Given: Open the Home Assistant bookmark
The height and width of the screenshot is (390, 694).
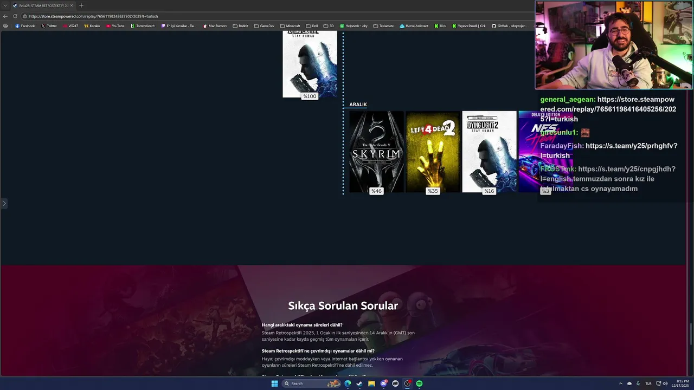Looking at the screenshot, I should pyautogui.click(x=414, y=26).
